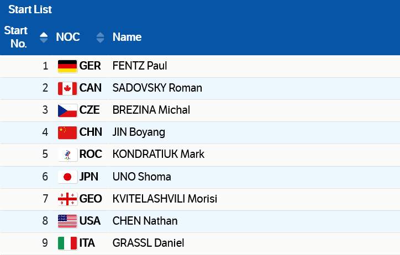Open athlete JIN Boyang
Viewport: 400px width, 255px height.
[x=139, y=132]
